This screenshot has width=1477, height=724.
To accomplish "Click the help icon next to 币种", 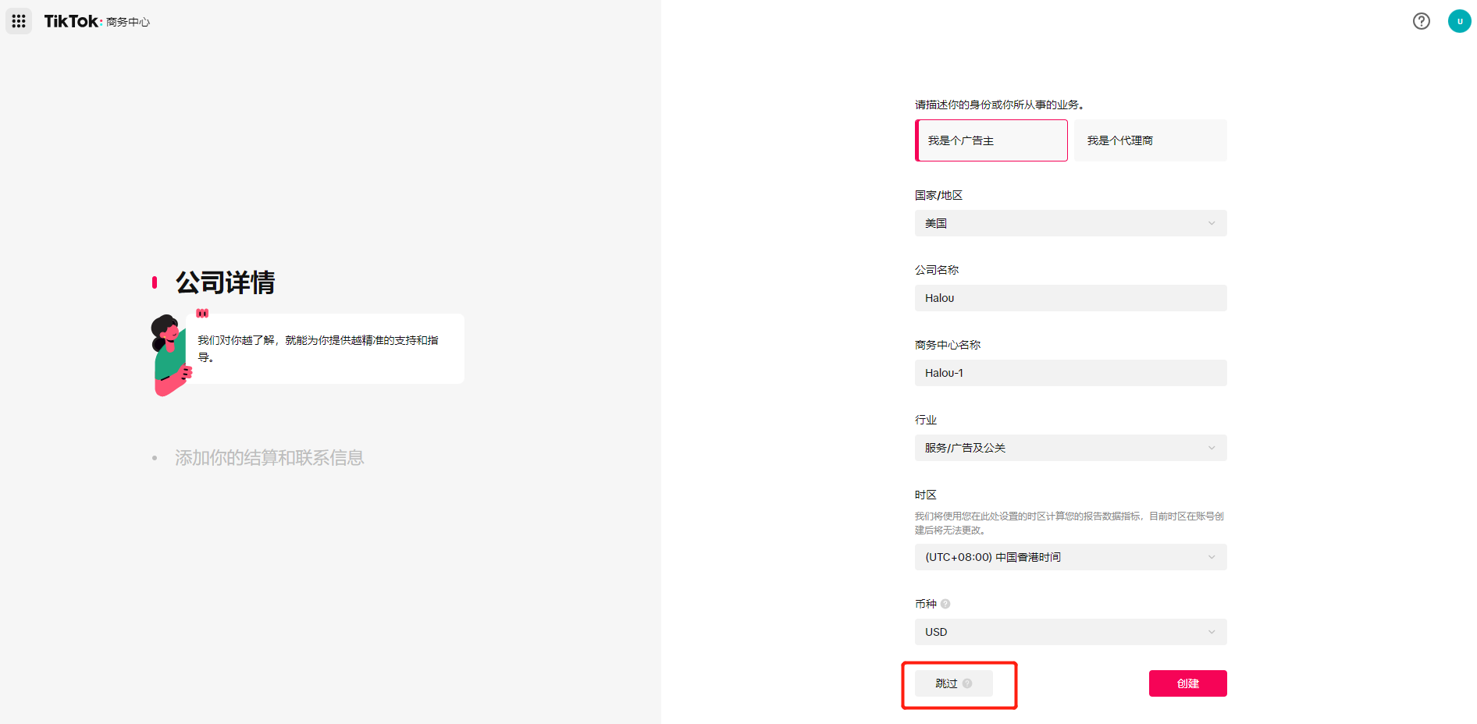I will point(945,604).
